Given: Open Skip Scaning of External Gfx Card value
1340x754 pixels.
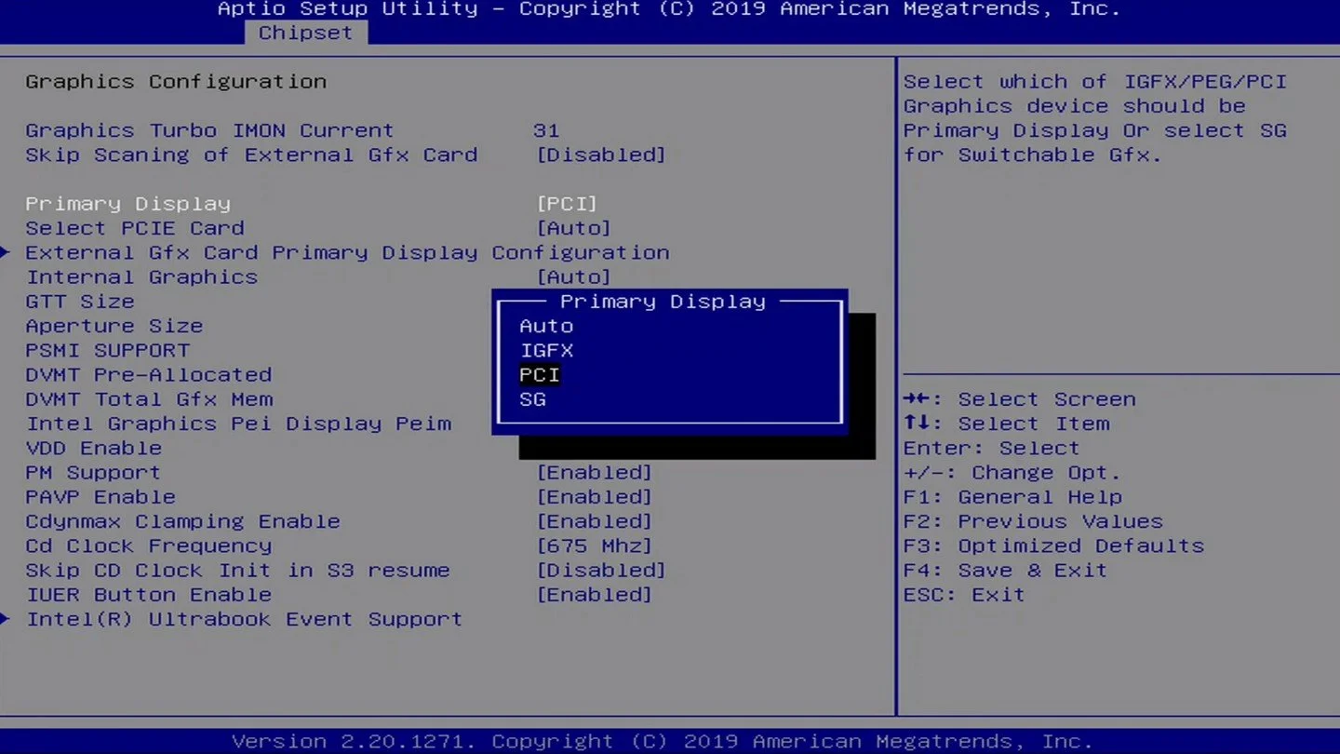Looking at the screenshot, I should (x=601, y=155).
